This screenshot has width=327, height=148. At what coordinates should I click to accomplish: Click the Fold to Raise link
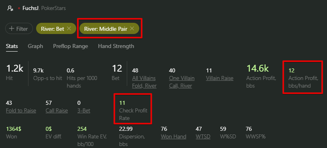pos(21,110)
